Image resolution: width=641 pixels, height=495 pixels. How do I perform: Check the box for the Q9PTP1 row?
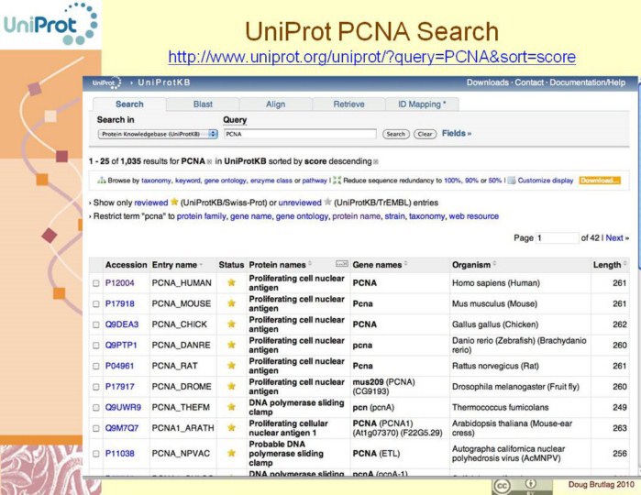coord(96,346)
